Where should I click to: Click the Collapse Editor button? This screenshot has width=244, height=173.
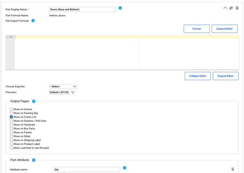tap(197, 76)
